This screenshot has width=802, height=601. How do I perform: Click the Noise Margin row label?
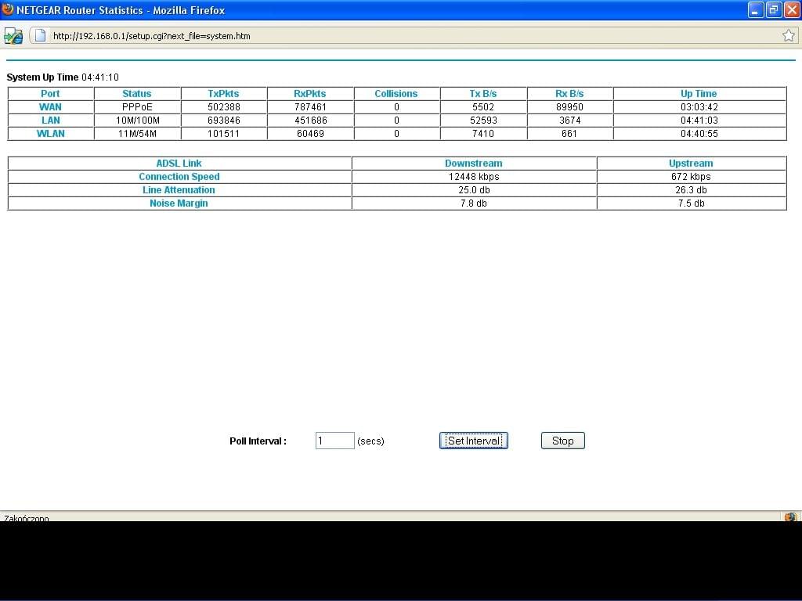click(179, 203)
